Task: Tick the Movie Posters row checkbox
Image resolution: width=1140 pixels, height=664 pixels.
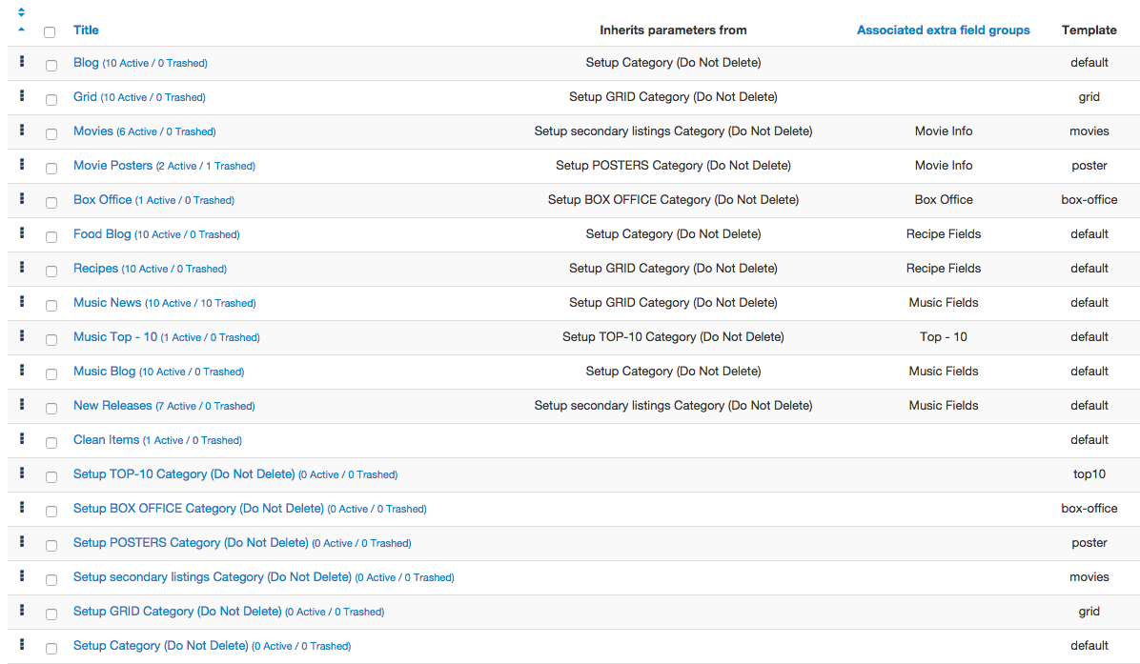Action: tap(51, 168)
